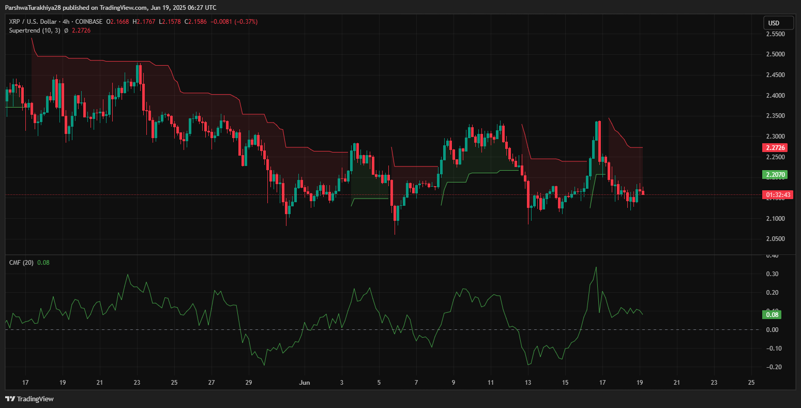Click the Jun label on time axis
The image size is (801, 408).
tap(305, 383)
